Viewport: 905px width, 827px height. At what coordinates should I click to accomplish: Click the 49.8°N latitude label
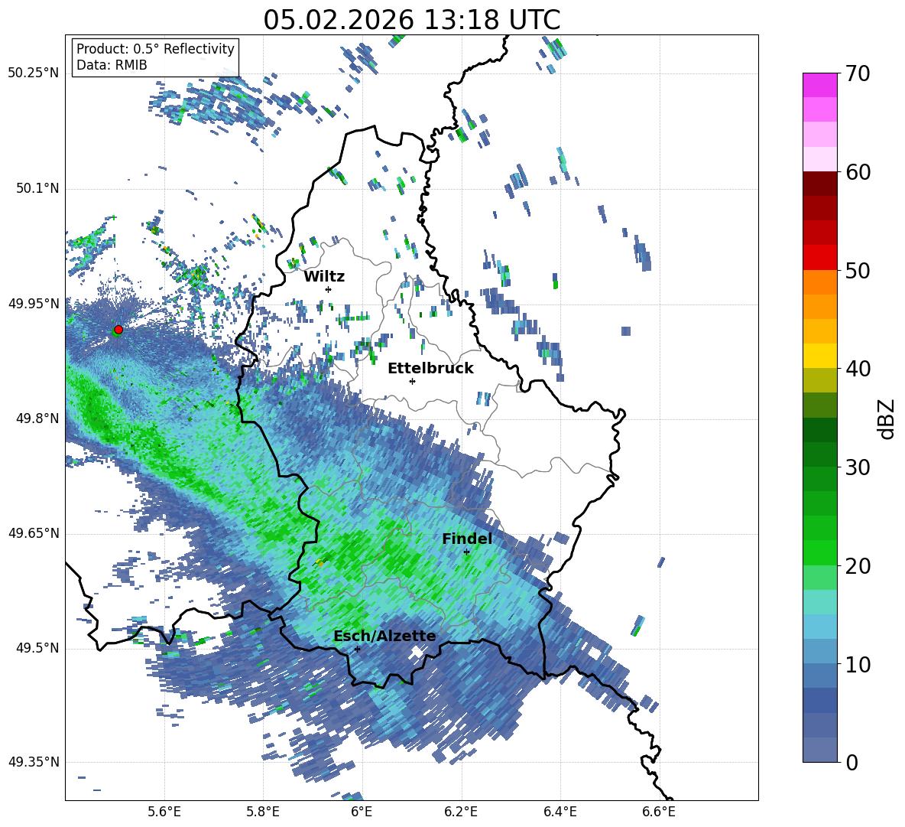point(37,418)
